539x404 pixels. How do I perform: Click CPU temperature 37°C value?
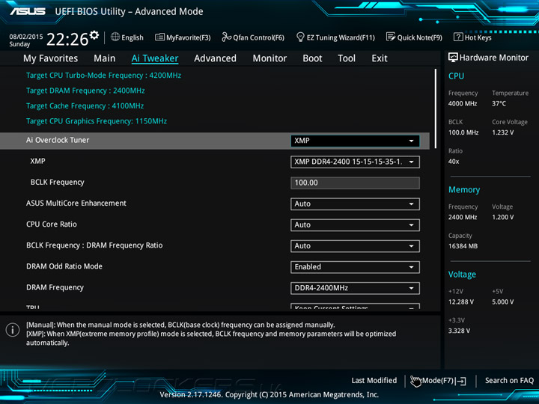499,104
